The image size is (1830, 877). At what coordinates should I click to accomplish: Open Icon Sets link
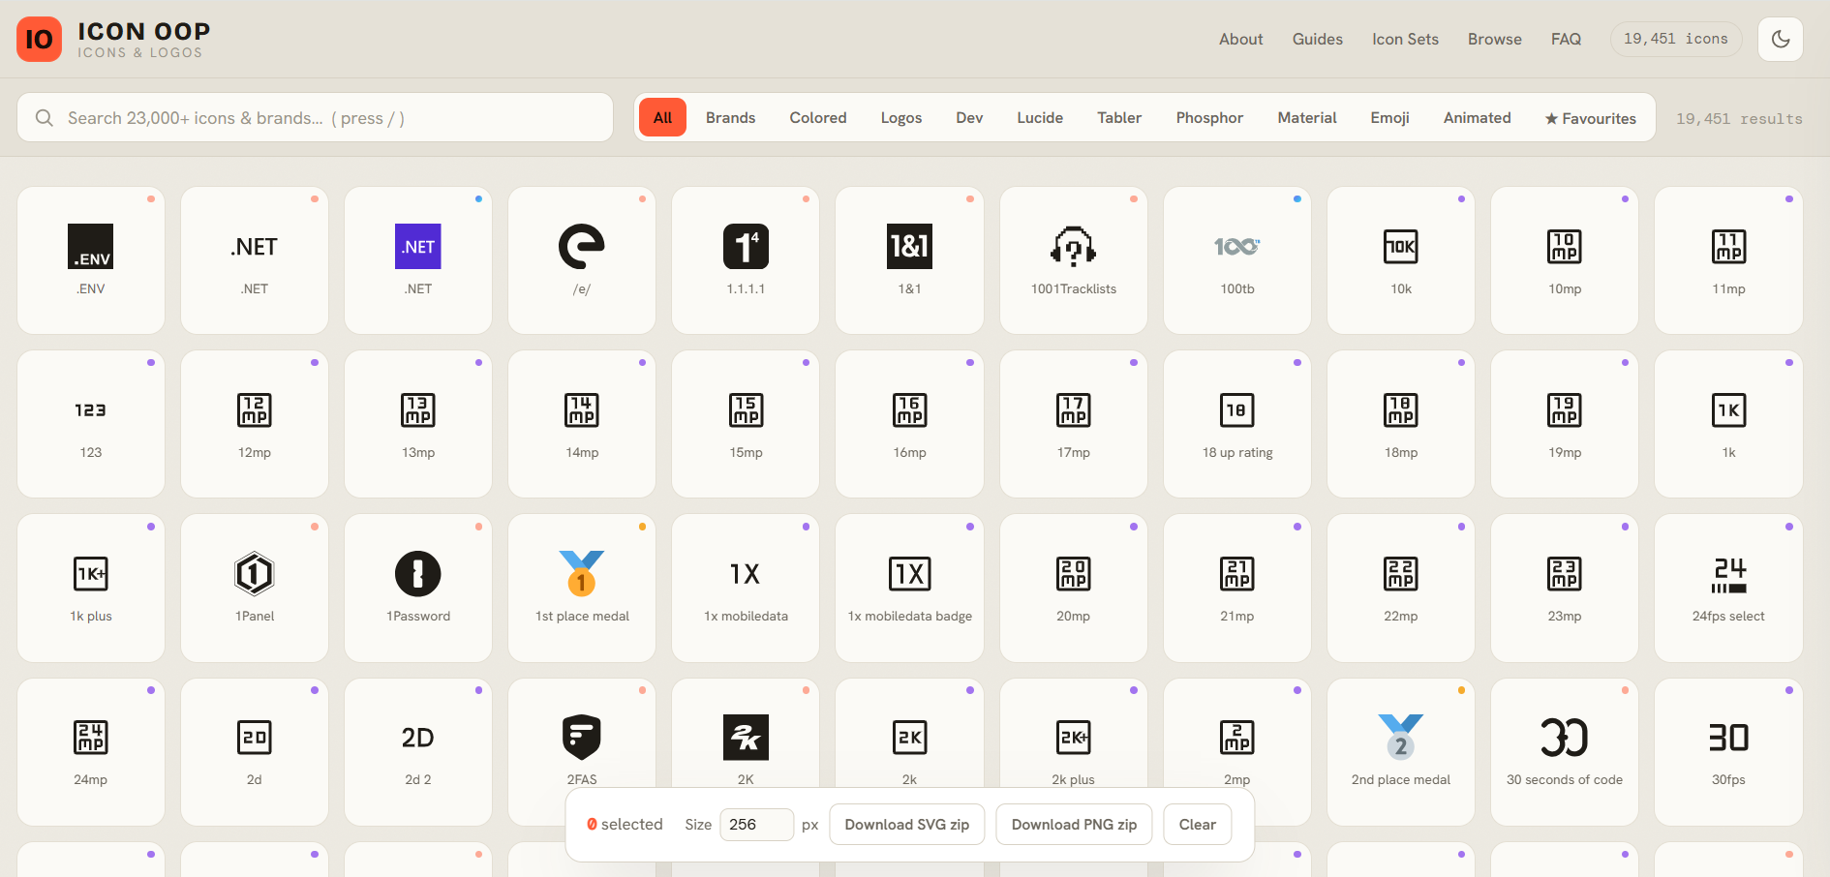[1405, 39]
